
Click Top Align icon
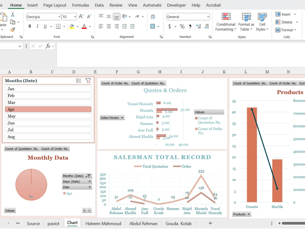[101, 16]
